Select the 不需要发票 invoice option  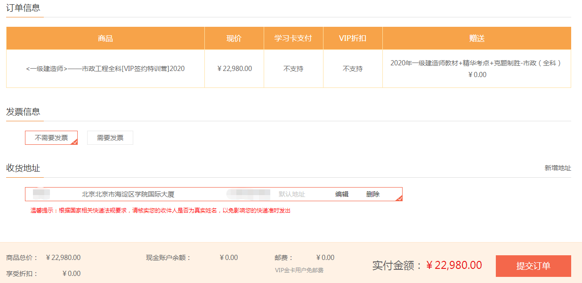51,137
